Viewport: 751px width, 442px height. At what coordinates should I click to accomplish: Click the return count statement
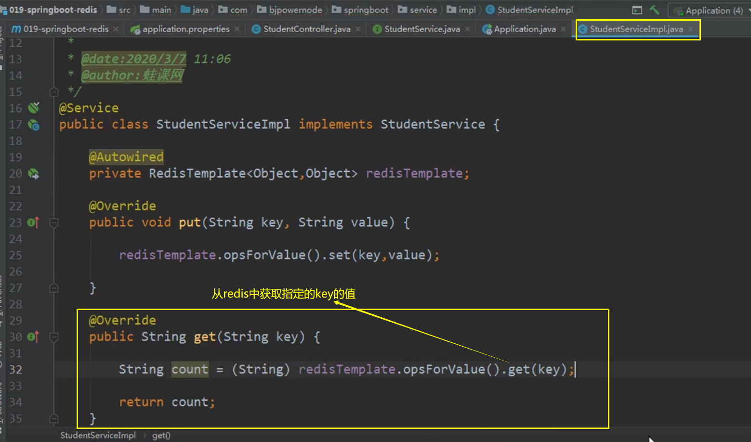coord(167,402)
